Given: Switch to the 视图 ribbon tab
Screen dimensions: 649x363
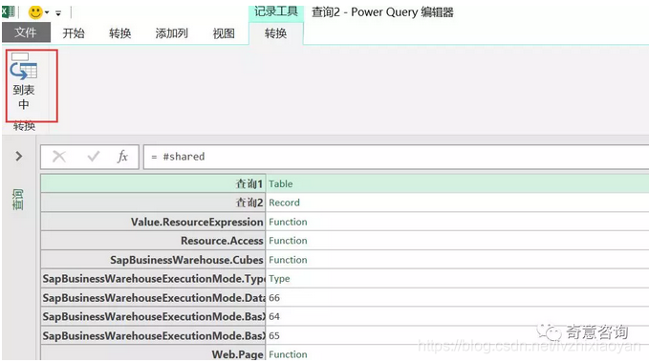Looking at the screenshot, I should 224,33.
